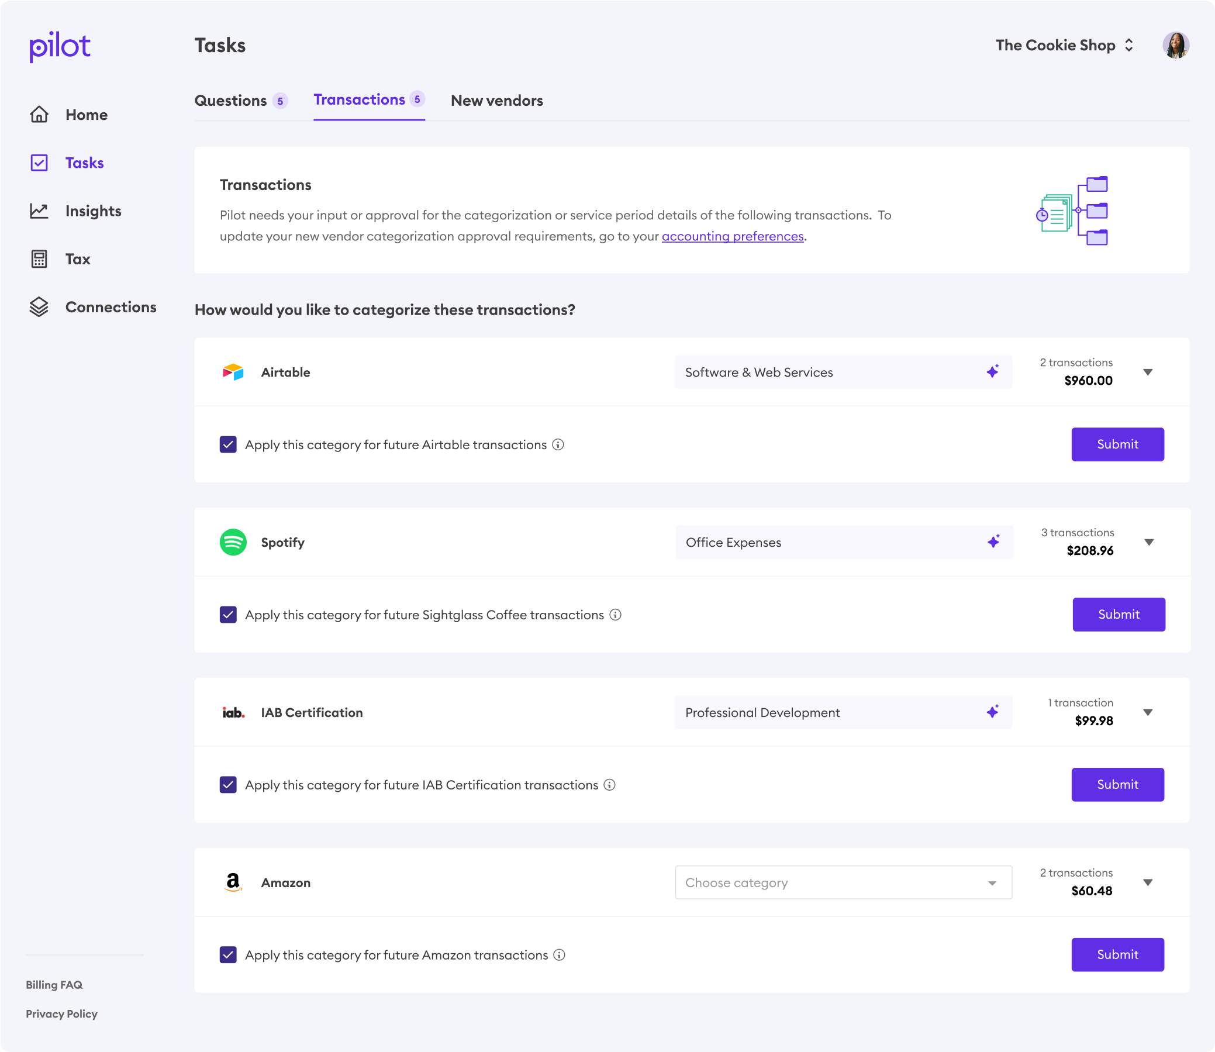1215x1052 pixels.
Task: Click the Amazon vendor logo
Action: [x=233, y=882]
